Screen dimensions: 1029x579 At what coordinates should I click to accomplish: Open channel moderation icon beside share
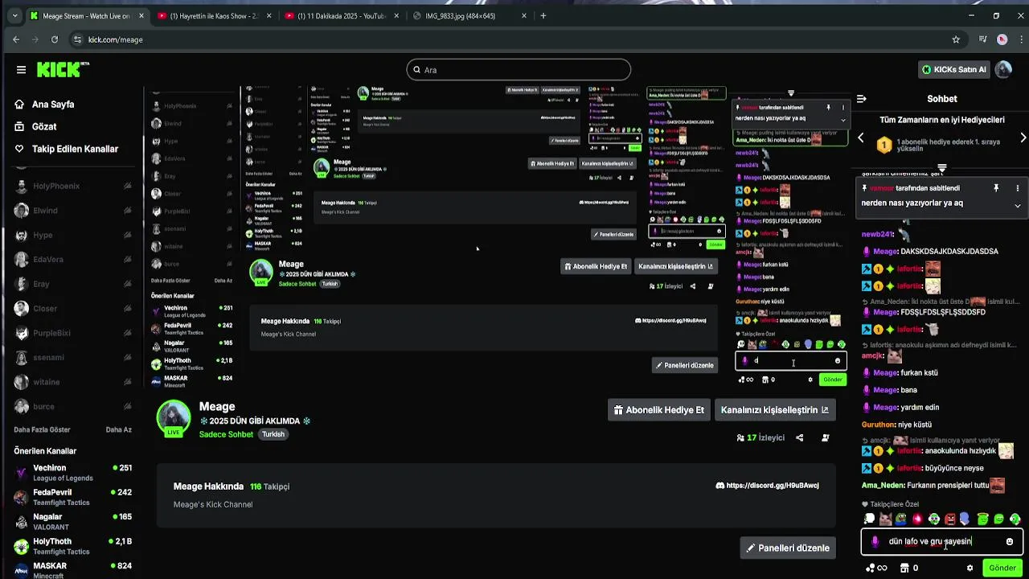(x=826, y=438)
